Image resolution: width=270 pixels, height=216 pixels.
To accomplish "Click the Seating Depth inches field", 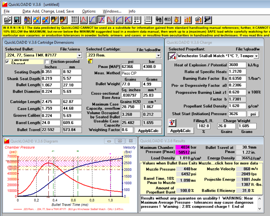I will tap(51, 72).
